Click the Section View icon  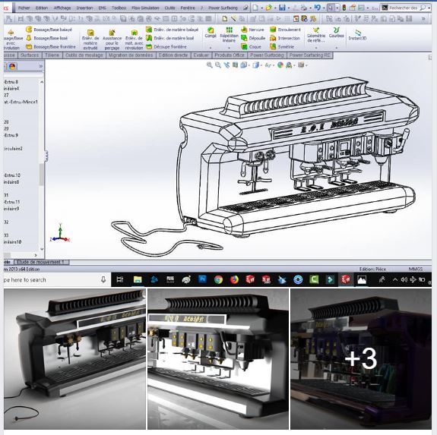tap(236, 65)
